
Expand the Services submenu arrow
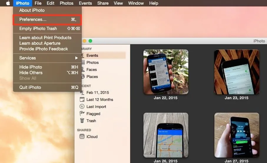point(77,58)
